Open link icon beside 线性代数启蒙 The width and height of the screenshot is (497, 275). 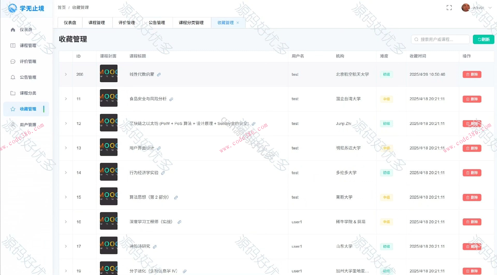[159, 74]
